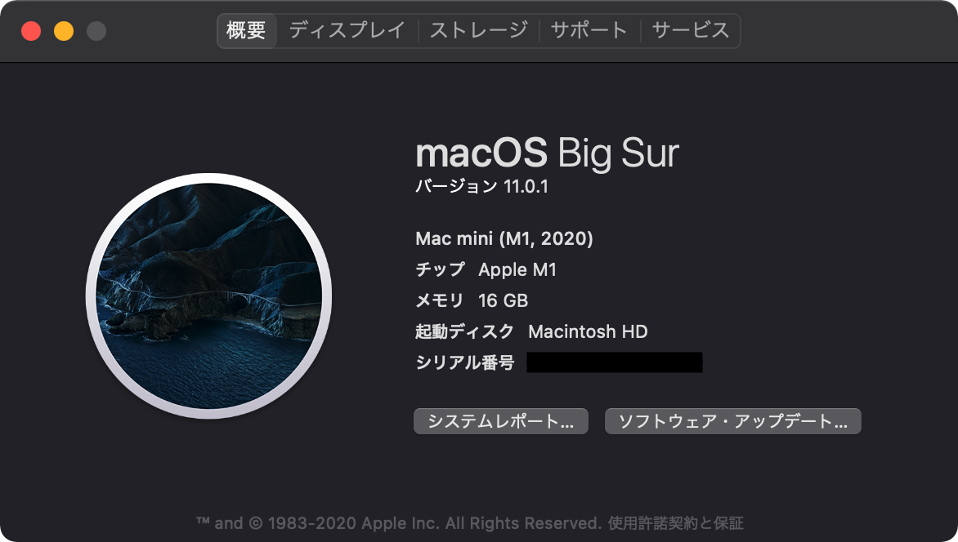This screenshot has height=542, width=958.
Task: Open the ディスプレイ tab
Action: coord(347,30)
